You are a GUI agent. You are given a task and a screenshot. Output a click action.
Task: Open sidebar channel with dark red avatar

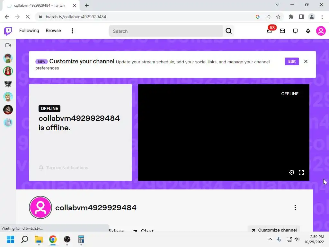(8, 110)
